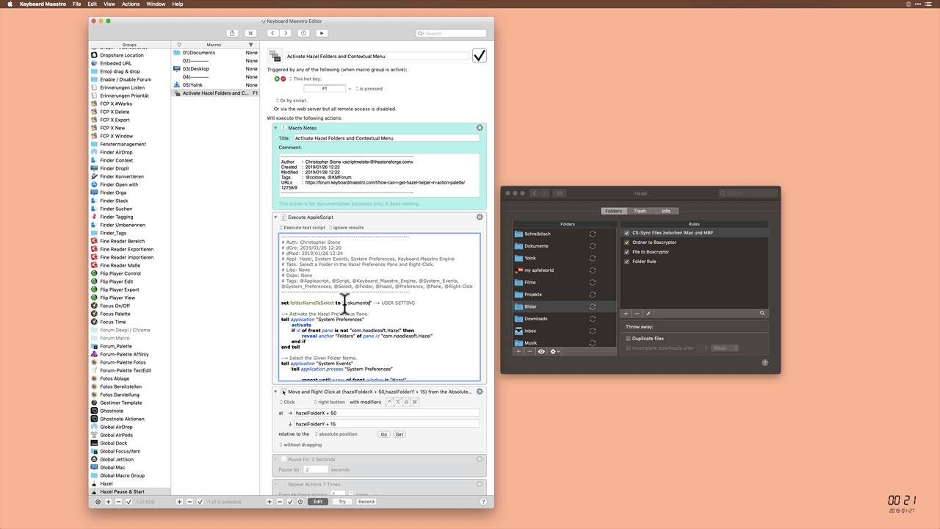
Task: Open the gear menu of the Move and Right Click action
Action: coord(480,392)
